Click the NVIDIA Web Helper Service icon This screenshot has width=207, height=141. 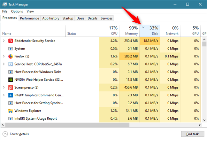pos(11,80)
